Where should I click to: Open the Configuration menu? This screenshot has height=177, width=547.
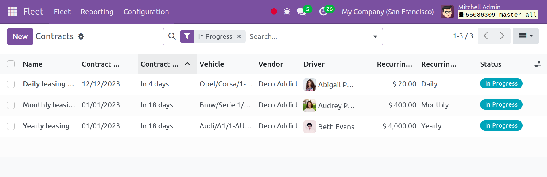[146, 12]
